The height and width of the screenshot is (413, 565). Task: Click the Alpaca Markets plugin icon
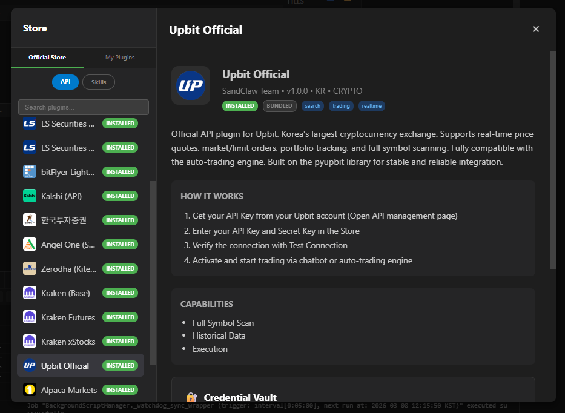pos(30,389)
